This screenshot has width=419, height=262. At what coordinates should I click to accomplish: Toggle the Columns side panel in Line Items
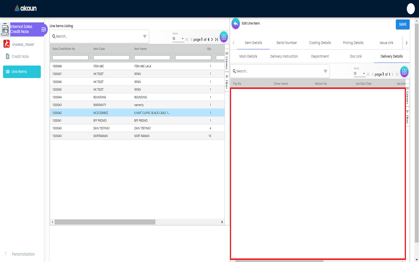tap(227, 61)
